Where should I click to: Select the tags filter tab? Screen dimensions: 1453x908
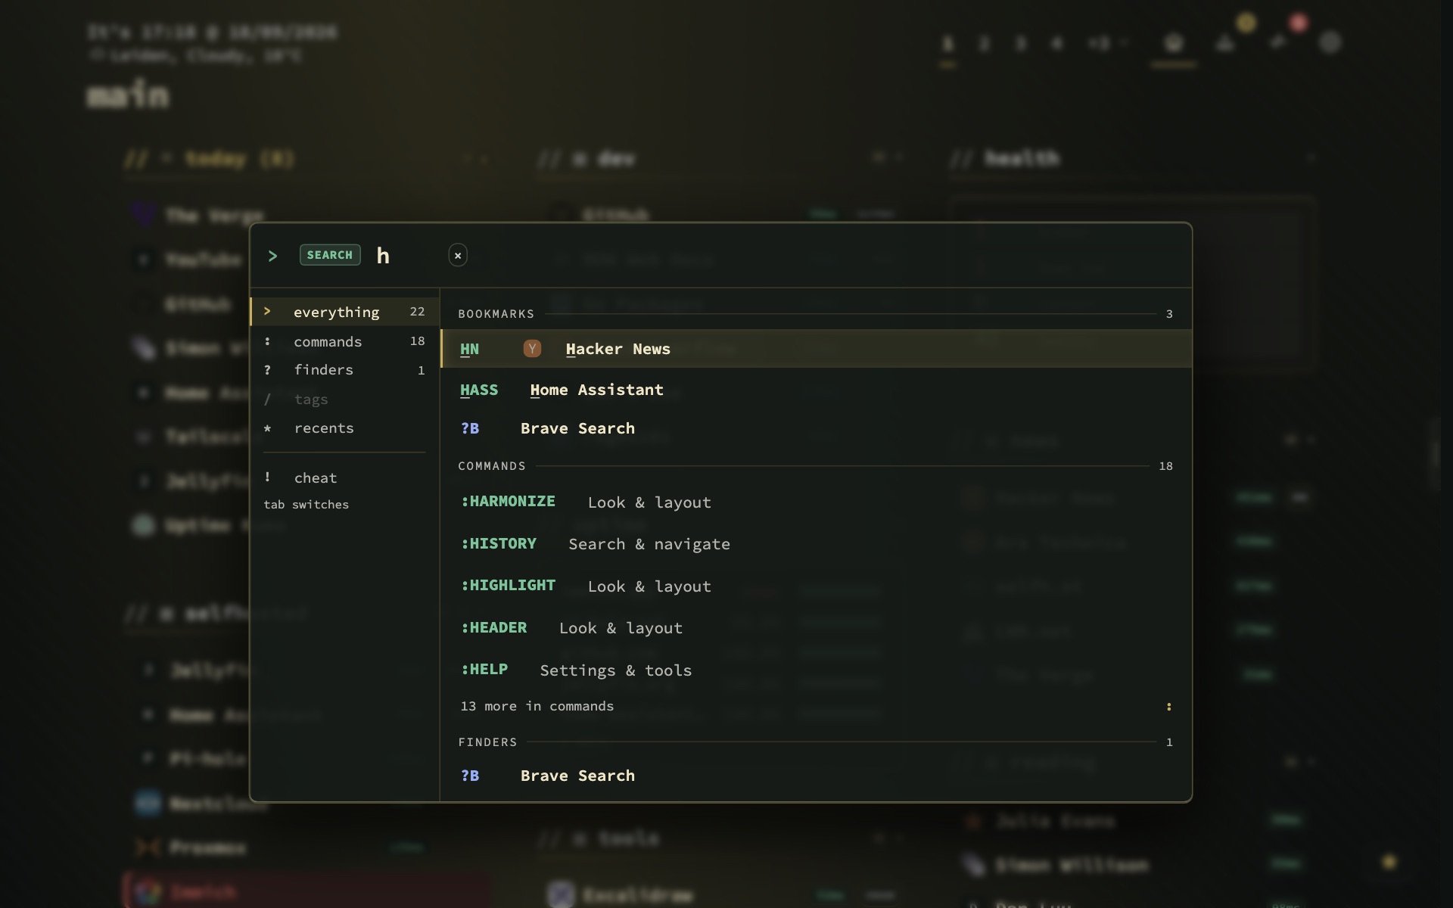(x=344, y=399)
